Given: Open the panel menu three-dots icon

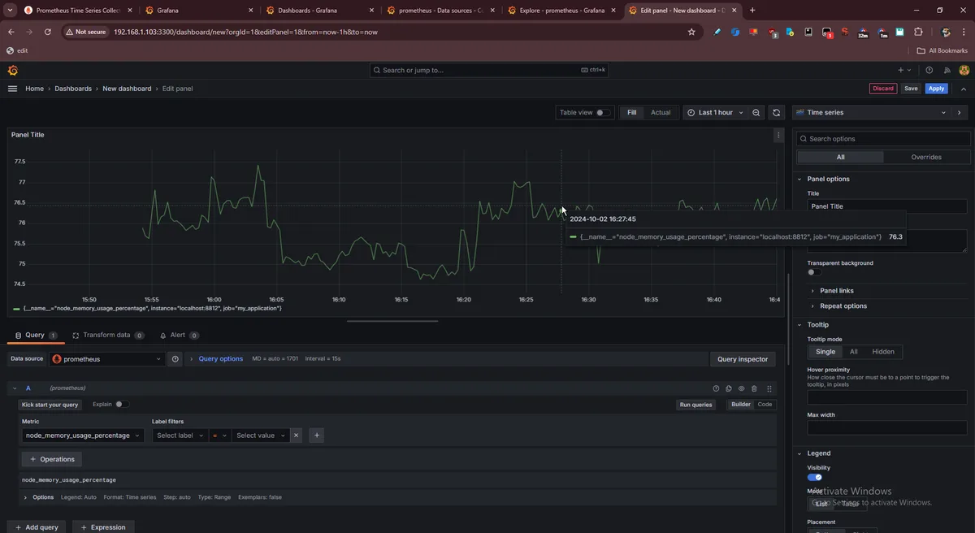Looking at the screenshot, I should 778,136.
